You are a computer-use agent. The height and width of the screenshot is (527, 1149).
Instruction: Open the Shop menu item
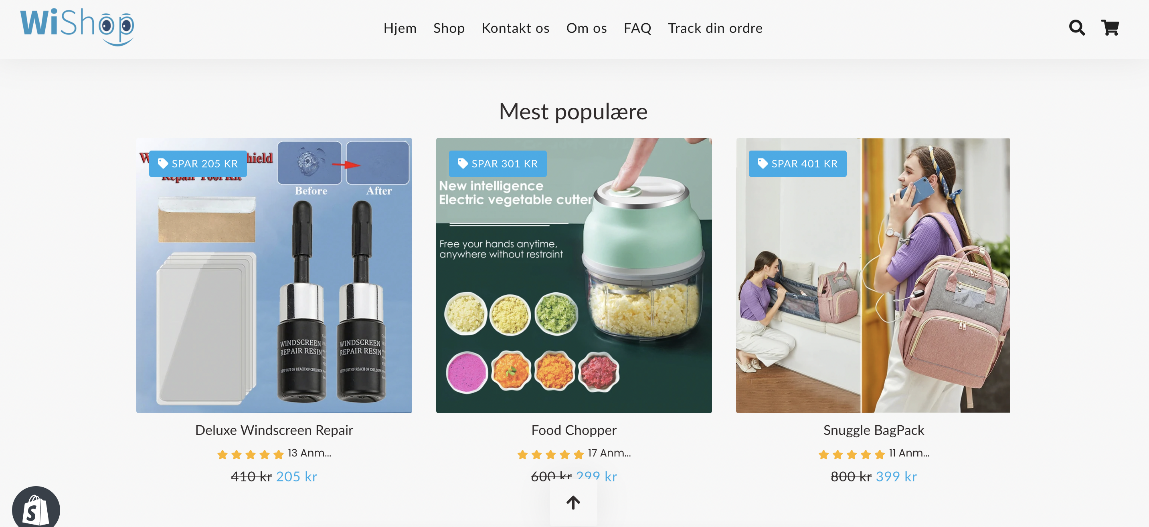tap(449, 28)
